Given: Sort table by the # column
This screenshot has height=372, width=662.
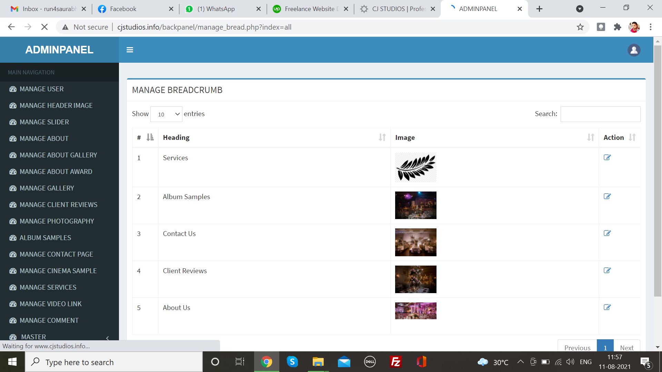Looking at the screenshot, I should (150, 137).
